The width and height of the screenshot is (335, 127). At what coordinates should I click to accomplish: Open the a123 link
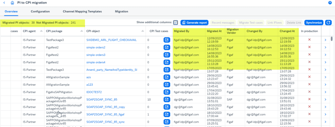90,85
